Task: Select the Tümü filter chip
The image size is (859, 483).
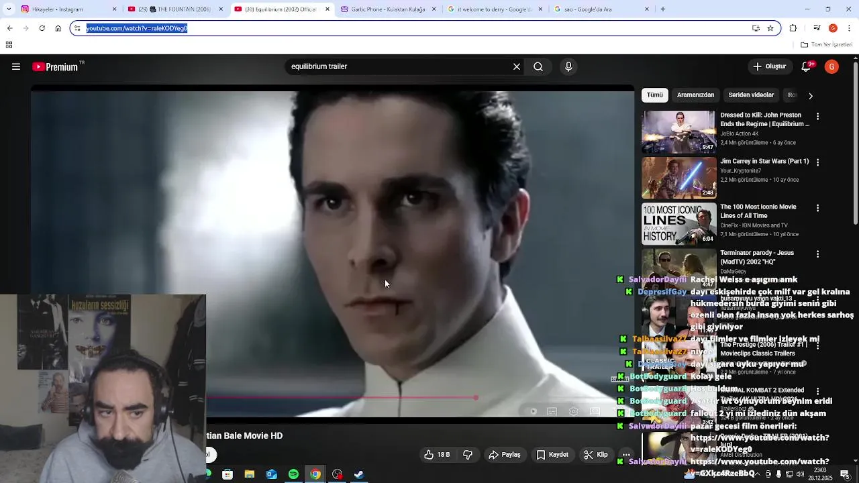Action: [x=655, y=95]
